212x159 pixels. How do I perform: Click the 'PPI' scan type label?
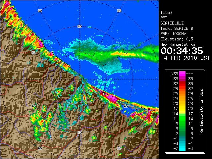coord(164,18)
